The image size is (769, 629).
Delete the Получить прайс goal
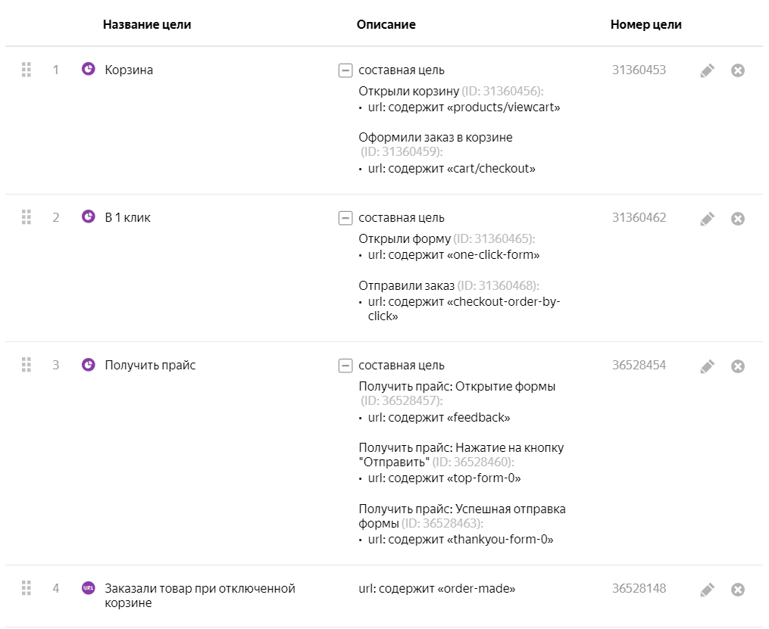(x=738, y=366)
